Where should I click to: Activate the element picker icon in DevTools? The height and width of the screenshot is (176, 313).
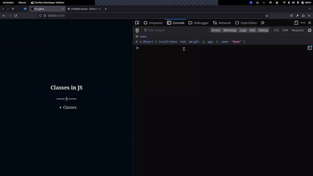(137, 23)
